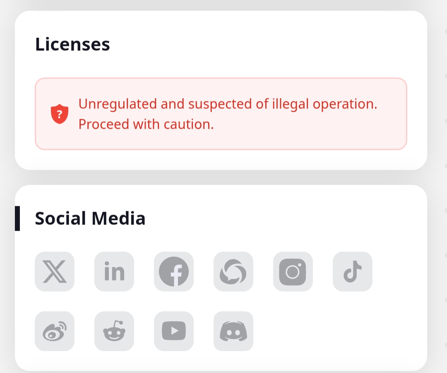Click the black marker bar beside Social Media
The image size is (447, 373).
click(17, 218)
